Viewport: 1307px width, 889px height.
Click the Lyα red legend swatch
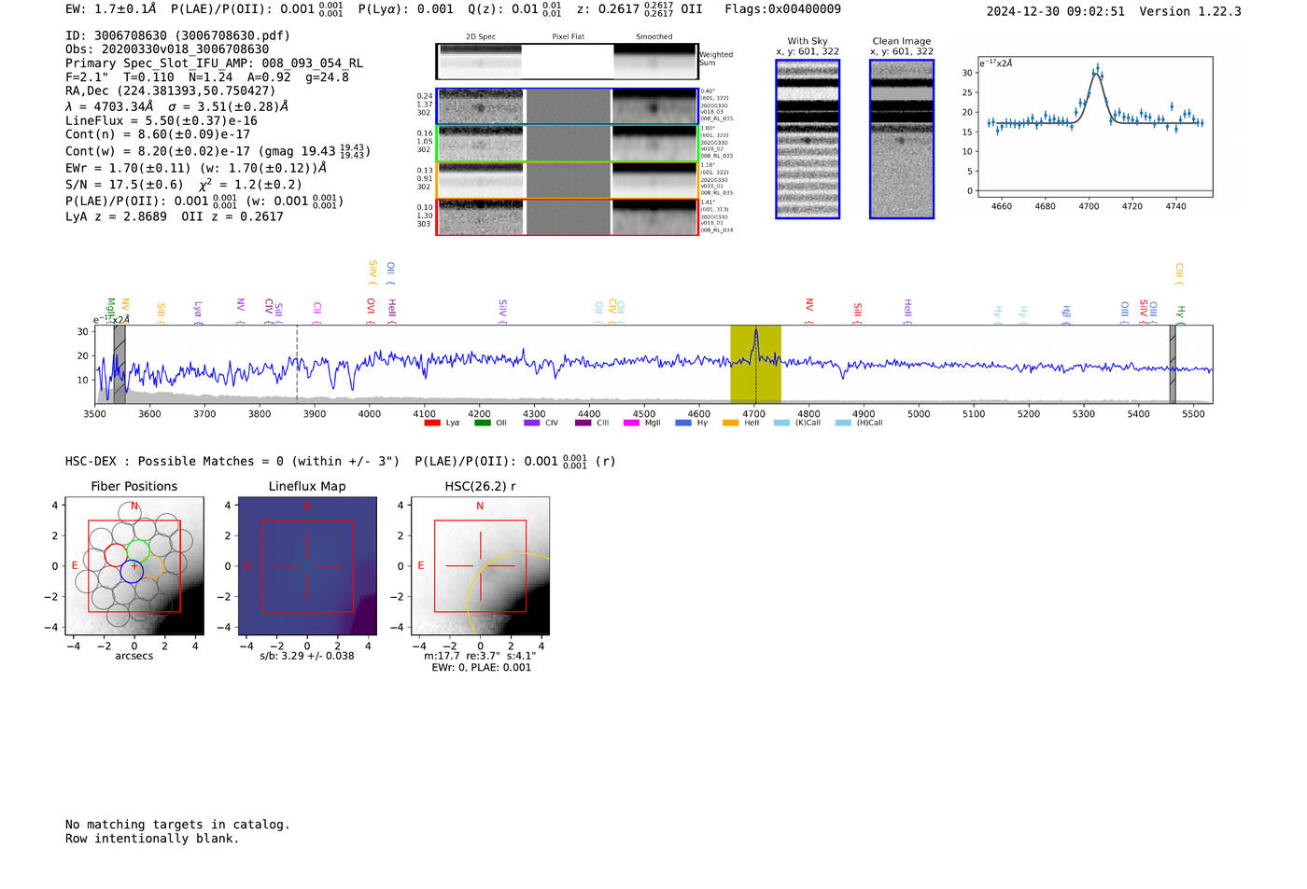point(431,424)
